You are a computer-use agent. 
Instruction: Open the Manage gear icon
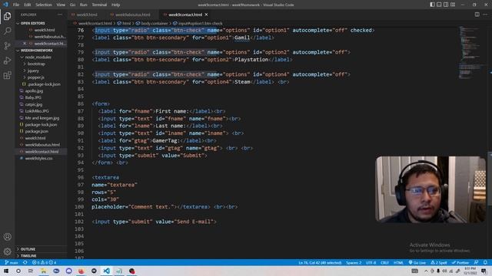(7, 251)
